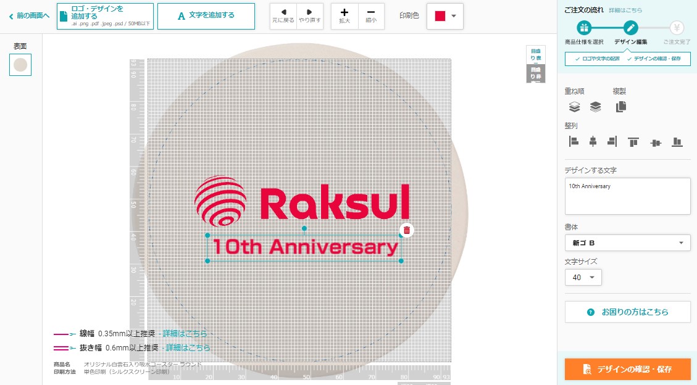Go to the 商品仕様を選択 step
Viewport: 697px width, 385px height.
click(584, 28)
